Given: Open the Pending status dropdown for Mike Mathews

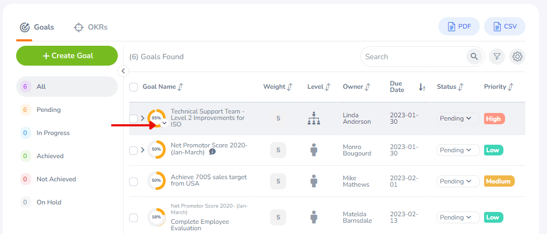Looking at the screenshot, I should 458,181.
